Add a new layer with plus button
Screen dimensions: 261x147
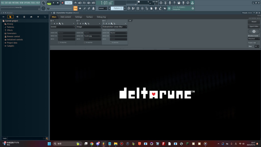tap(130, 21)
